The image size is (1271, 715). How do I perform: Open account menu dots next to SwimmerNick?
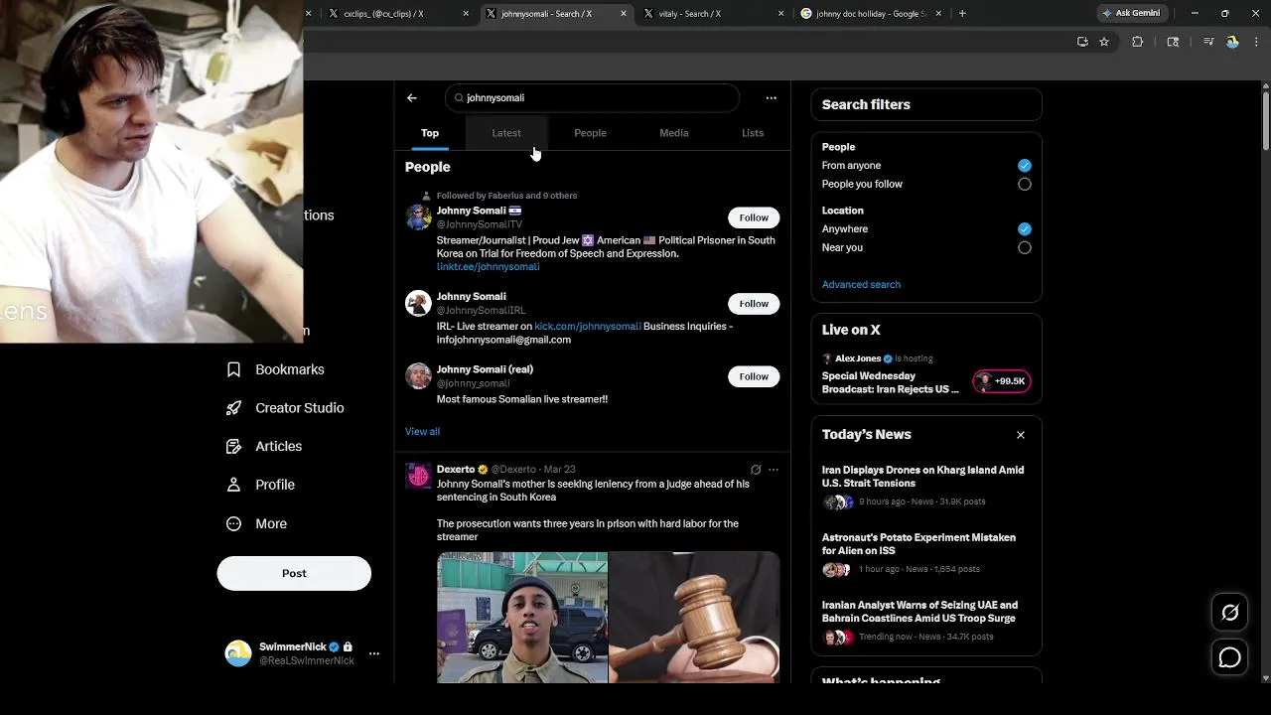[x=373, y=653]
